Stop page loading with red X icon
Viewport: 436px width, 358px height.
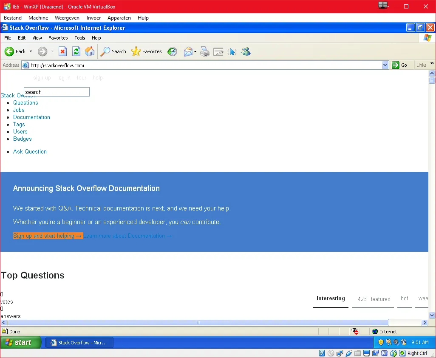62,51
